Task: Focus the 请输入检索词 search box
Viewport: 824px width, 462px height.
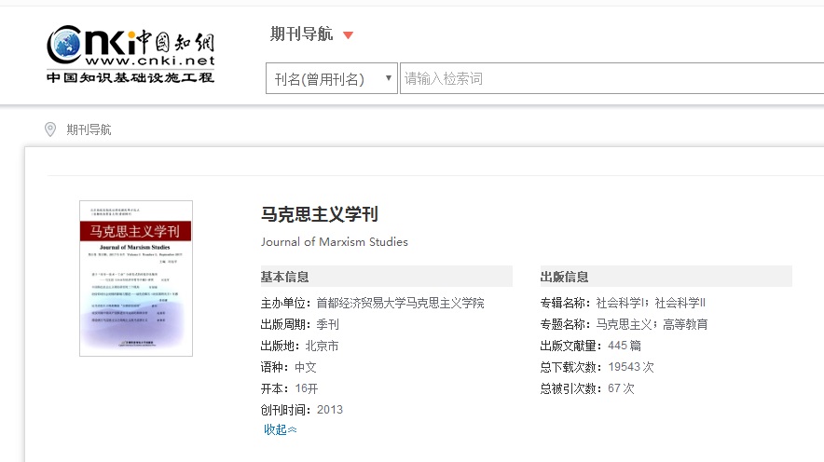Action: click(x=611, y=78)
